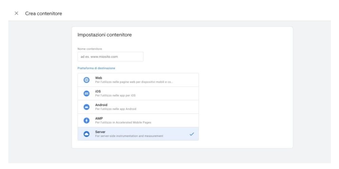The image size is (339, 169).
Task: Select the Server cloud icon
Action: coord(86,134)
